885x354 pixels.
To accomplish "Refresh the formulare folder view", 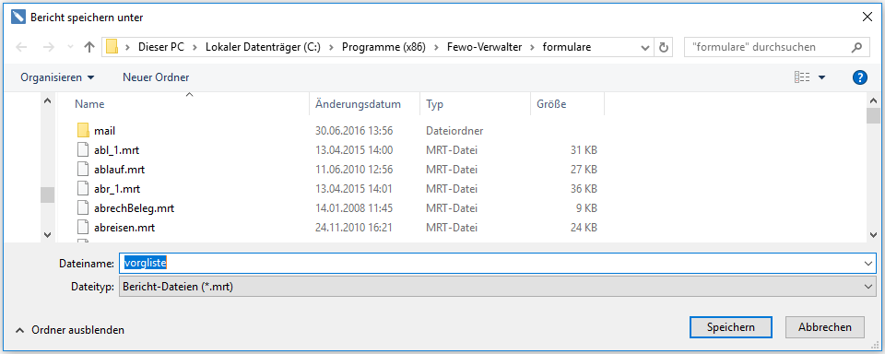I will click(664, 47).
